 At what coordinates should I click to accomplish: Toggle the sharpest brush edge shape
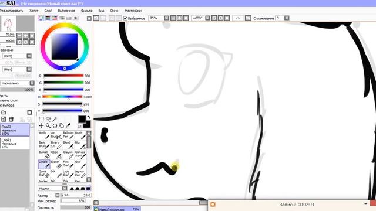[x=72, y=189]
